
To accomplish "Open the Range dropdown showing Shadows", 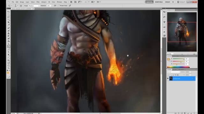I will pyautogui.click(x=34, y=6).
